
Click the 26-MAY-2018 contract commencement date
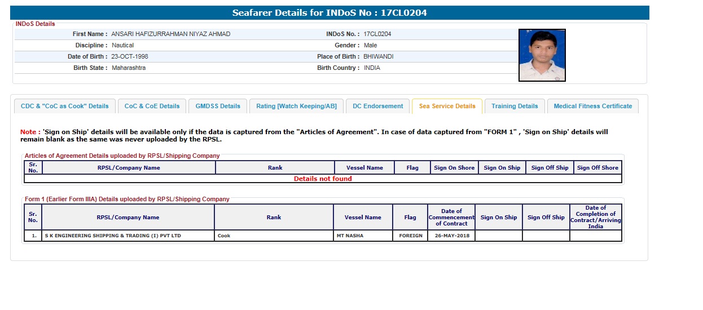pyautogui.click(x=451, y=236)
